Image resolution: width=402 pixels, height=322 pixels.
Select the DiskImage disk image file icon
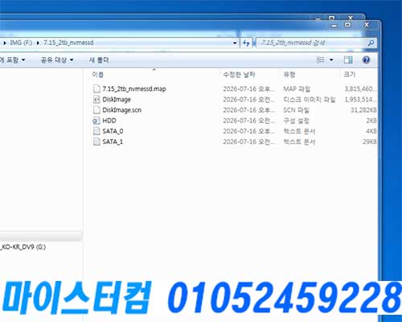click(x=96, y=100)
